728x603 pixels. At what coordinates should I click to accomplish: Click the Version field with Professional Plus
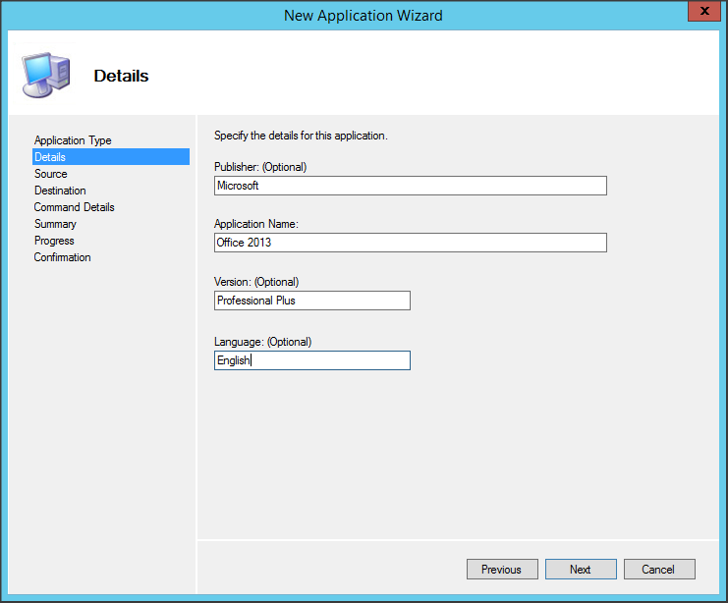(x=311, y=301)
